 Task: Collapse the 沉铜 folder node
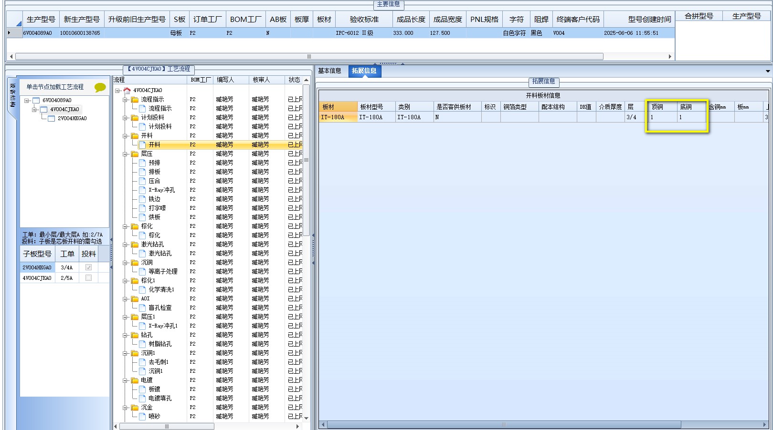click(125, 263)
